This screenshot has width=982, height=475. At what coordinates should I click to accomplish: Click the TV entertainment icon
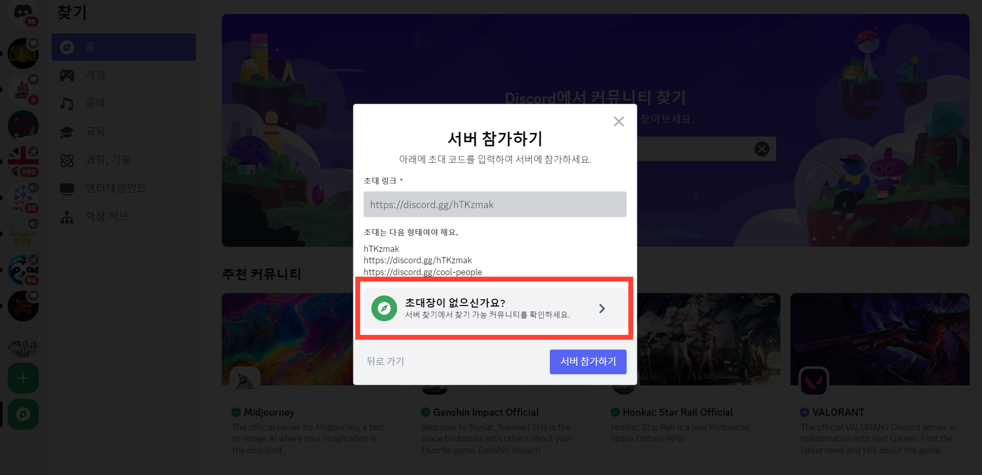point(67,189)
